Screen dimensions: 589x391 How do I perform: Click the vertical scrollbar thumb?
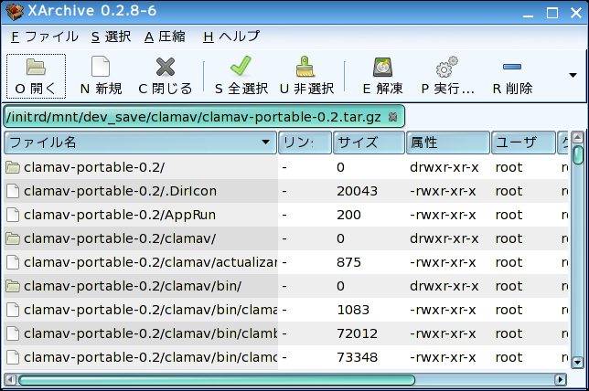pos(577,155)
